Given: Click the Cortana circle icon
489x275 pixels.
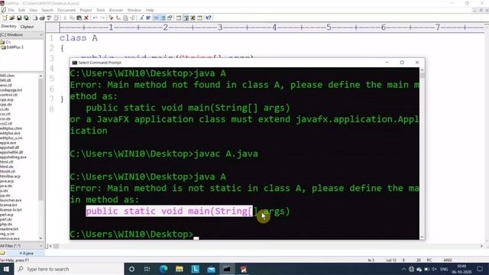Looking at the screenshot, I should 131,269.
